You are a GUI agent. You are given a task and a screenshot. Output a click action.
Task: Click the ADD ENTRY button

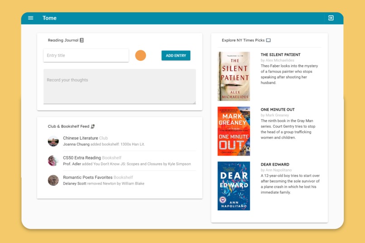176,56
